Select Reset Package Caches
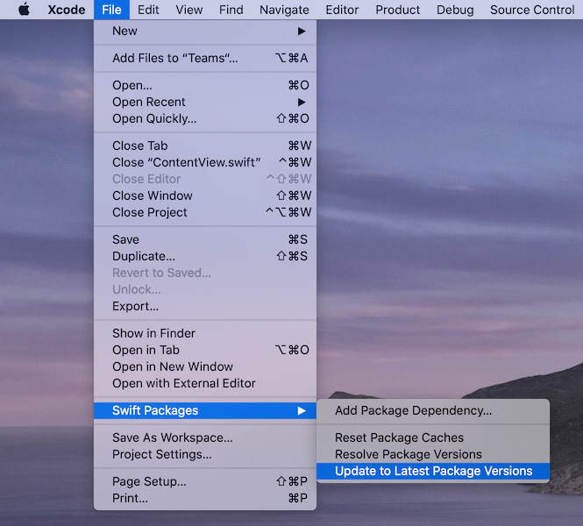This screenshot has width=583, height=526. [x=400, y=437]
